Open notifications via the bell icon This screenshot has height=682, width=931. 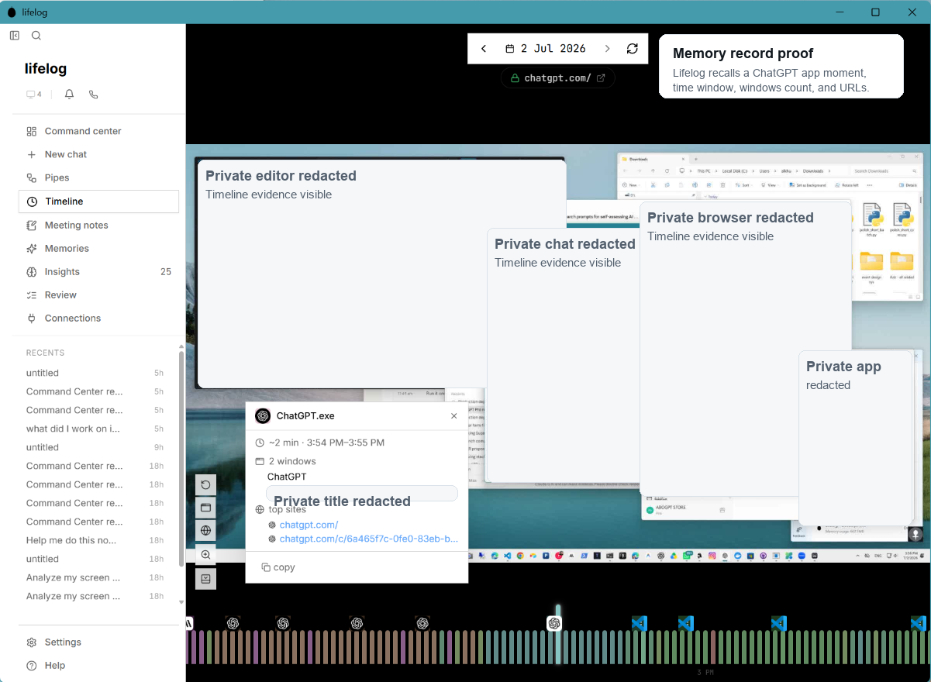pos(69,95)
